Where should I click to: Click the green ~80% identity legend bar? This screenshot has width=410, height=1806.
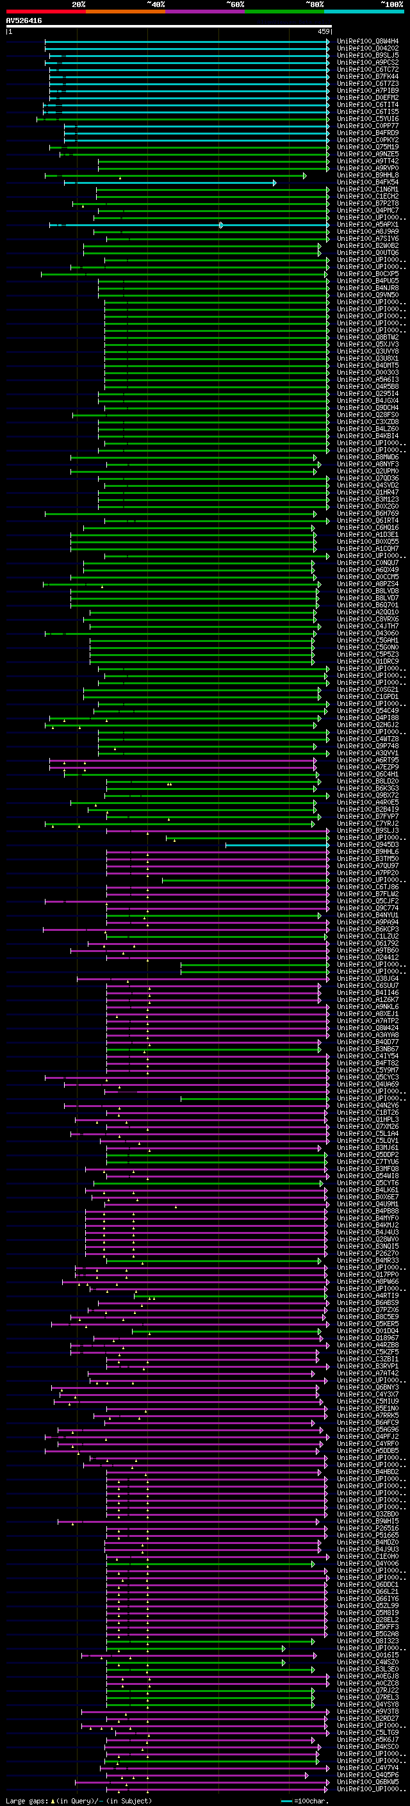284,12
